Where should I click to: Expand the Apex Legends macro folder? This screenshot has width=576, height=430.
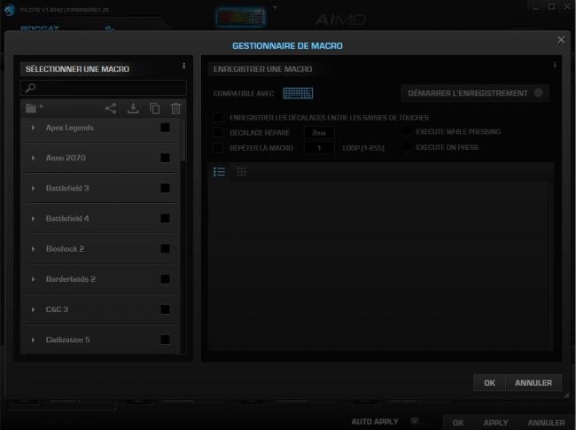[x=33, y=128]
